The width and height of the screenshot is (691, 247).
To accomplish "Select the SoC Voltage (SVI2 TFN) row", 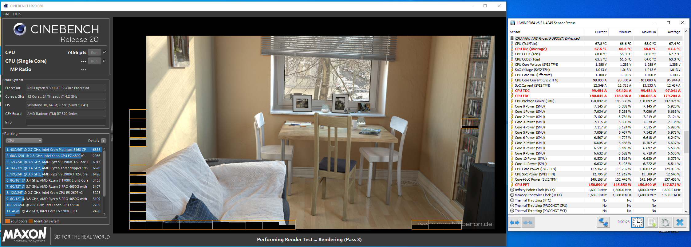I will click(x=596, y=70).
